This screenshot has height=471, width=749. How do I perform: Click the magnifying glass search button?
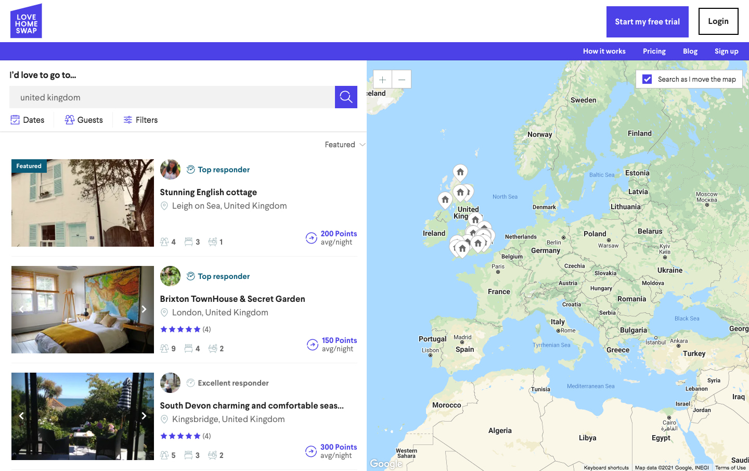[x=346, y=97]
